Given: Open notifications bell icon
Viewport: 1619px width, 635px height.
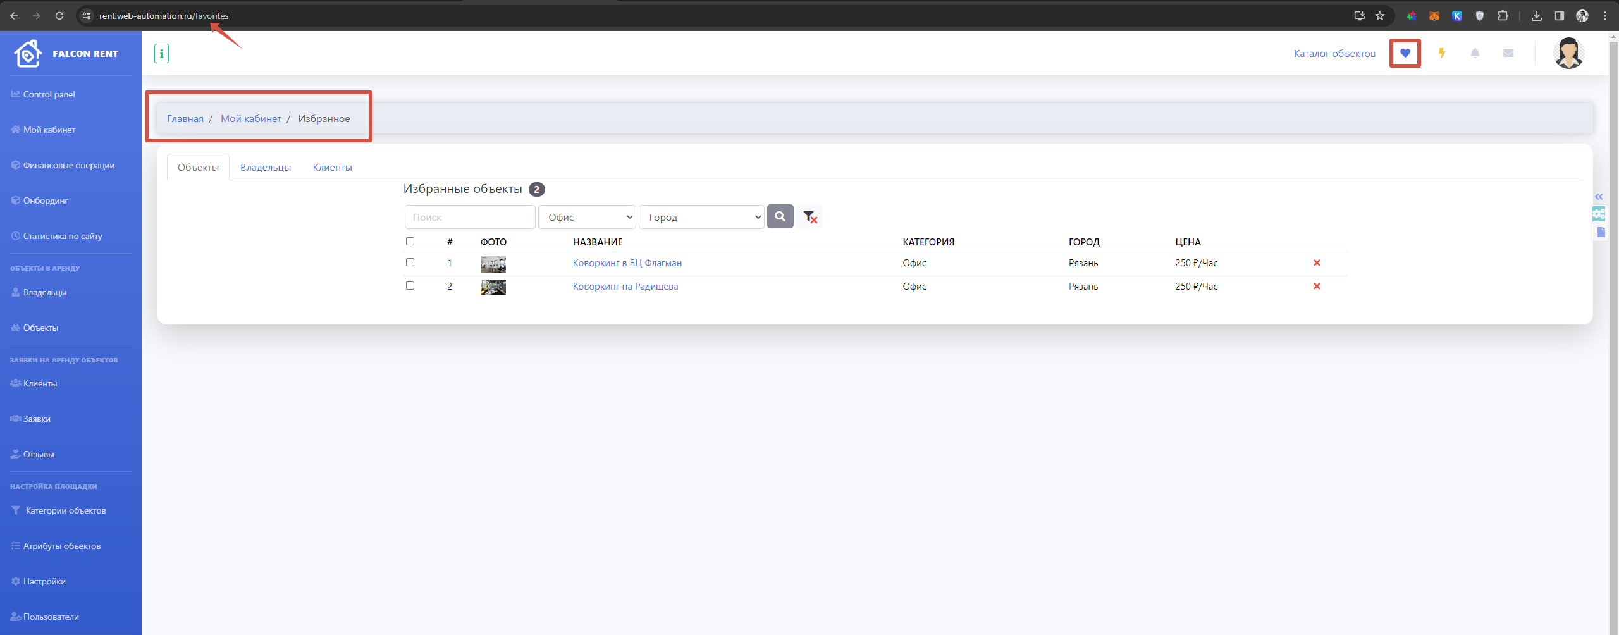Looking at the screenshot, I should click(x=1475, y=53).
